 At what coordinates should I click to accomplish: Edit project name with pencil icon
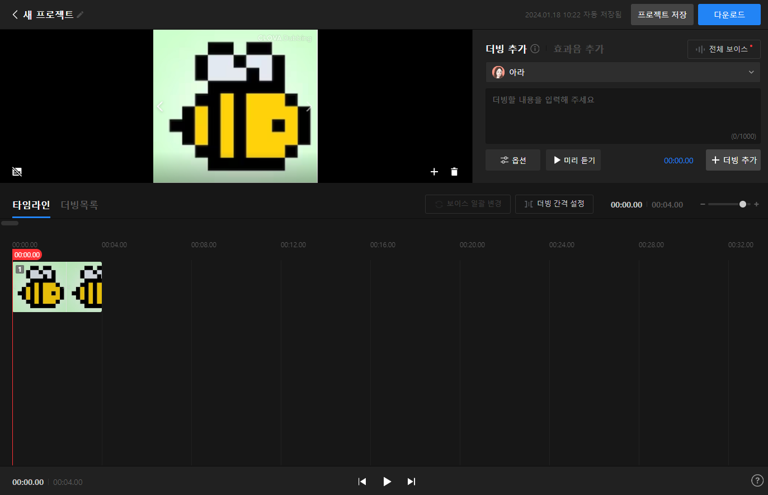click(80, 15)
